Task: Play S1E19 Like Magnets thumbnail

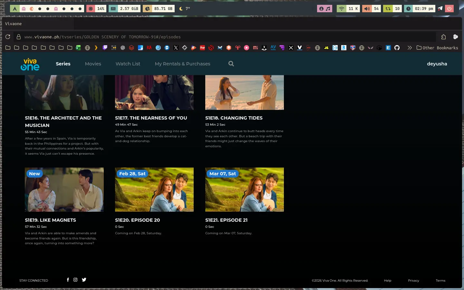Action: [64, 189]
